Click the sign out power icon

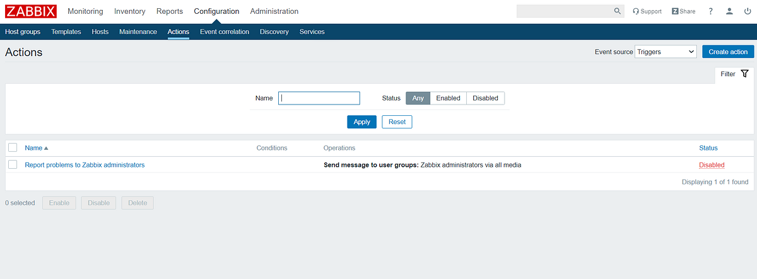click(748, 11)
